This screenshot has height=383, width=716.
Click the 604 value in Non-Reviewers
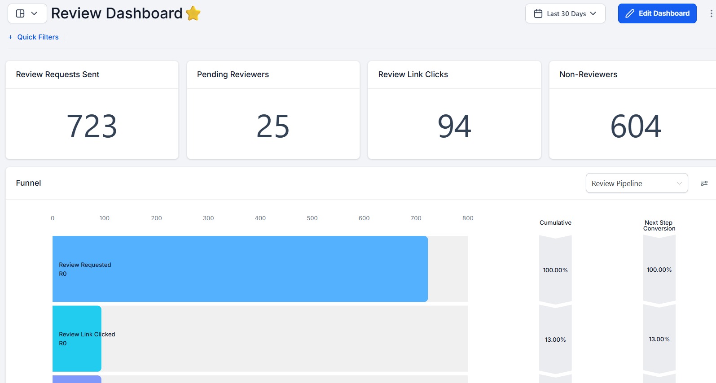(636, 126)
